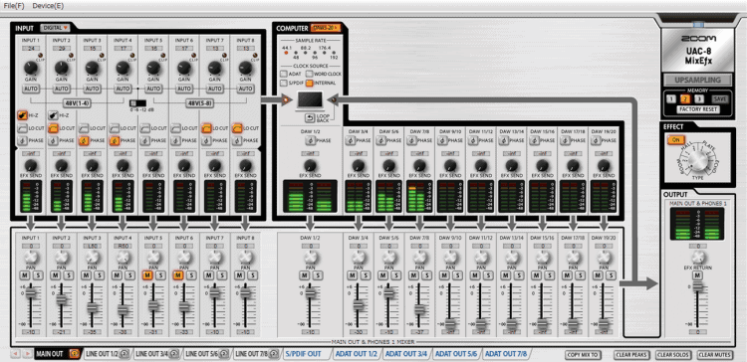Invert phase on Input 6
This screenshot has width=747, height=362.
175,141
